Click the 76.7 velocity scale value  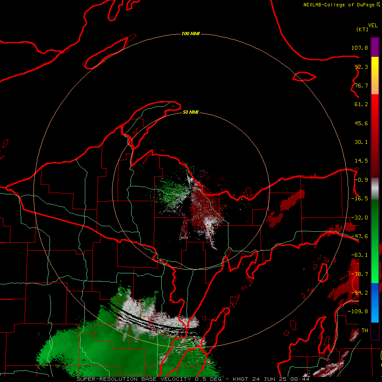click(361, 85)
